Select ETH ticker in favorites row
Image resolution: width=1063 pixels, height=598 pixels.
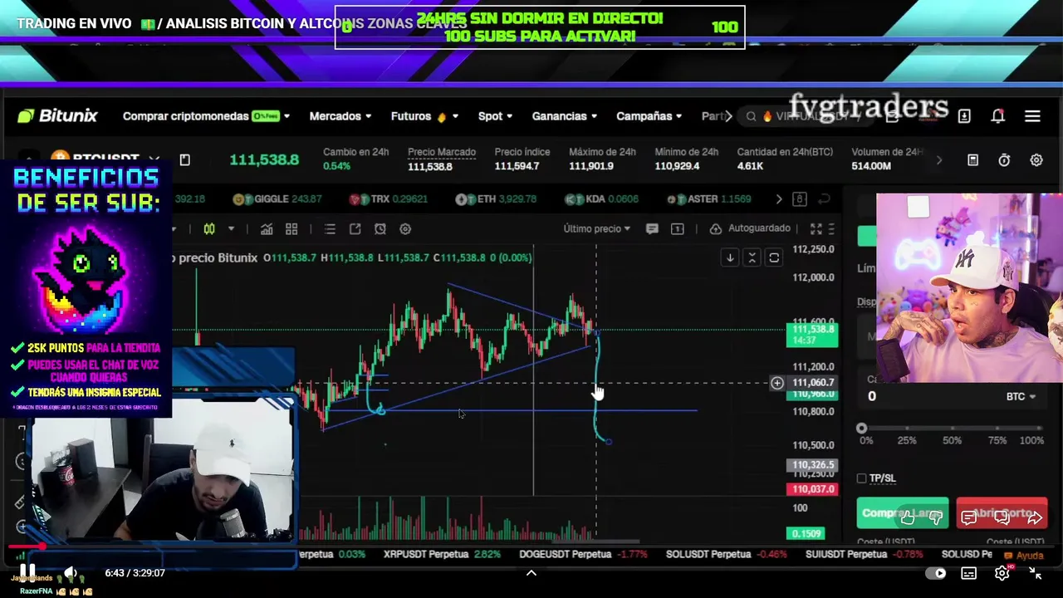pyautogui.click(x=496, y=199)
